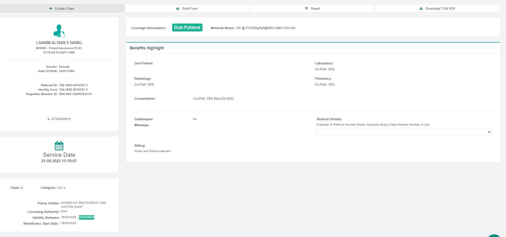Click the highlighted 15/04/2026 validity end date
The height and width of the screenshot is (237, 506).
pyautogui.click(x=87, y=217)
